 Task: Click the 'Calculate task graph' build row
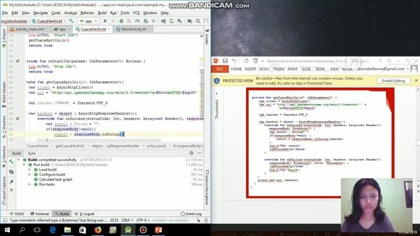(56, 180)
